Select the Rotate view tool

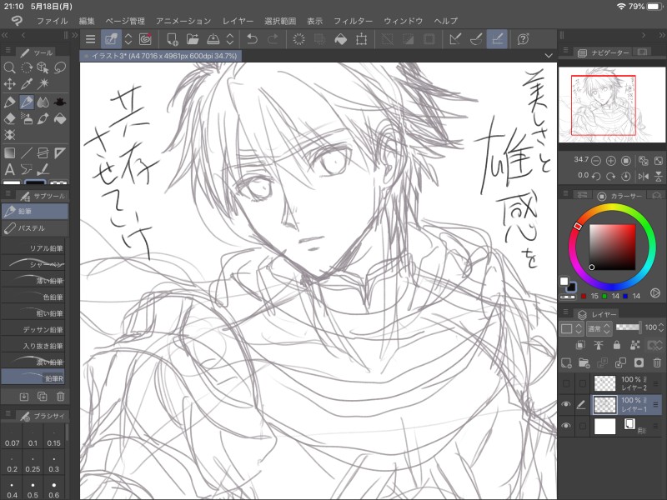27,67
